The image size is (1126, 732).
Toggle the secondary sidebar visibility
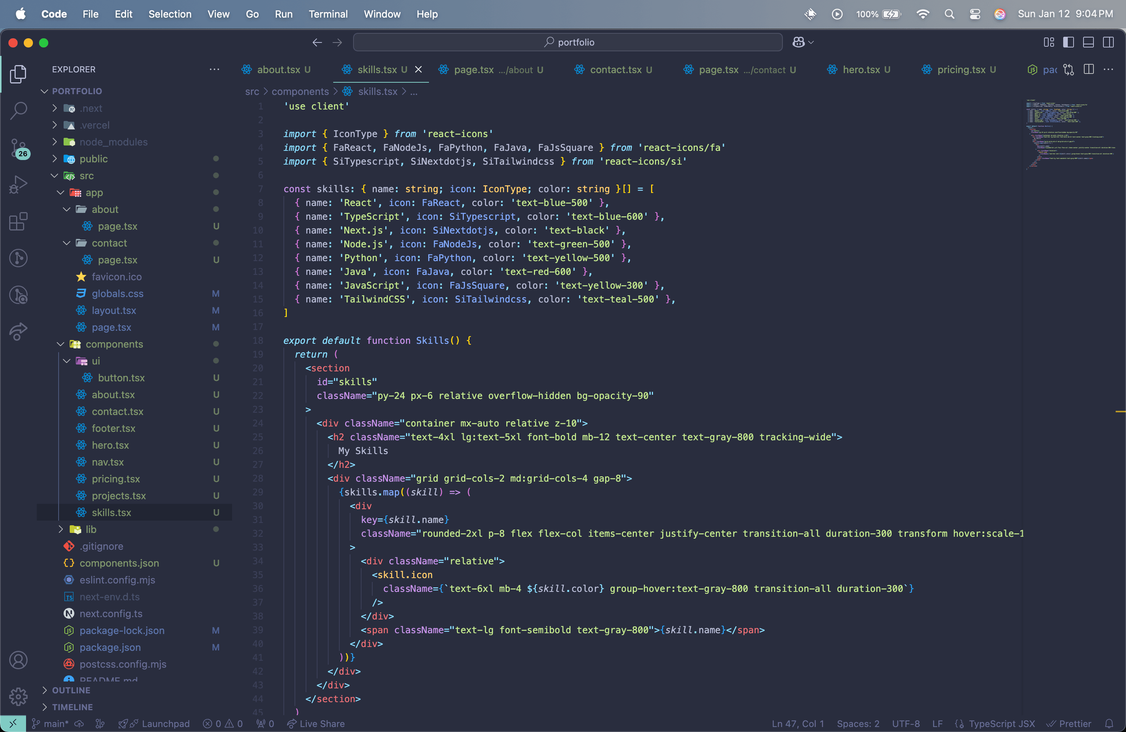pos(1108,42)
